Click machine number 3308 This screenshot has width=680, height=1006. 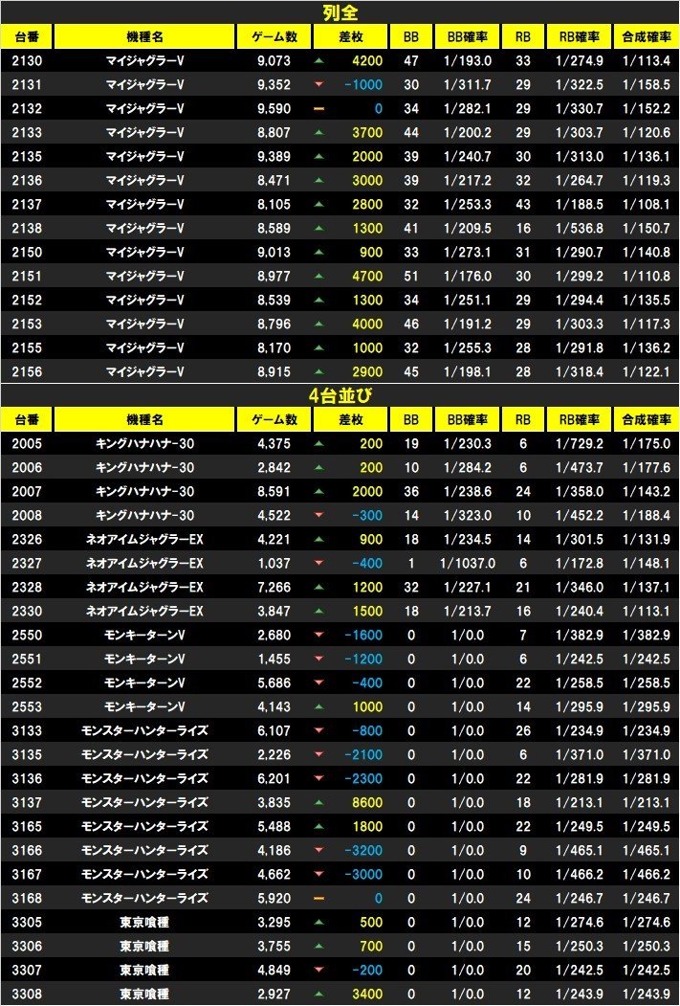click(x=27, y=994)
